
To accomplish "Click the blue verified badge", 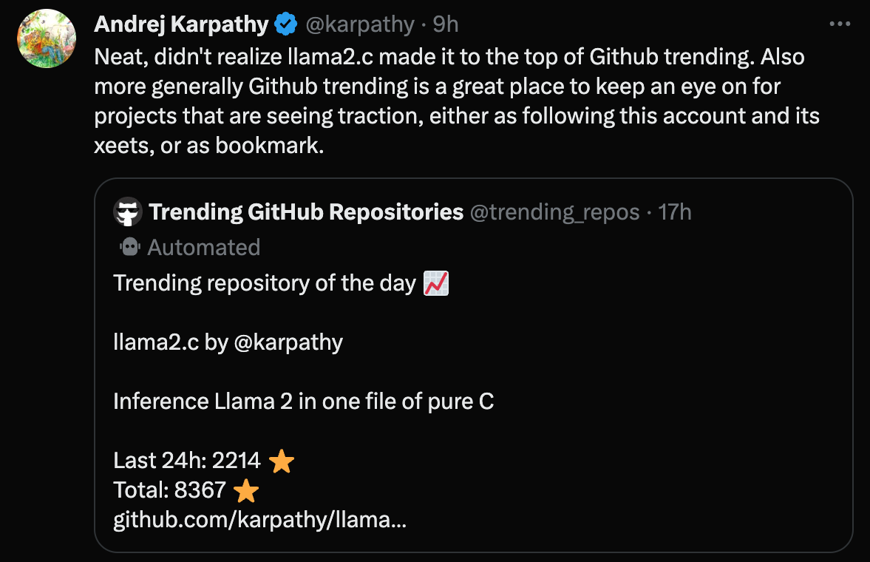I will (x=286, y=24).
